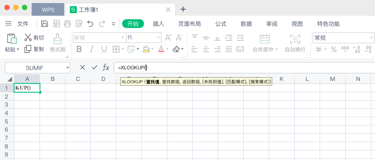Expand the borders dropdown arrow

tap(123, 49)
